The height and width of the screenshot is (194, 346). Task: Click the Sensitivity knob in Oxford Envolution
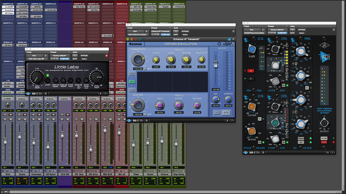point(201,60)
